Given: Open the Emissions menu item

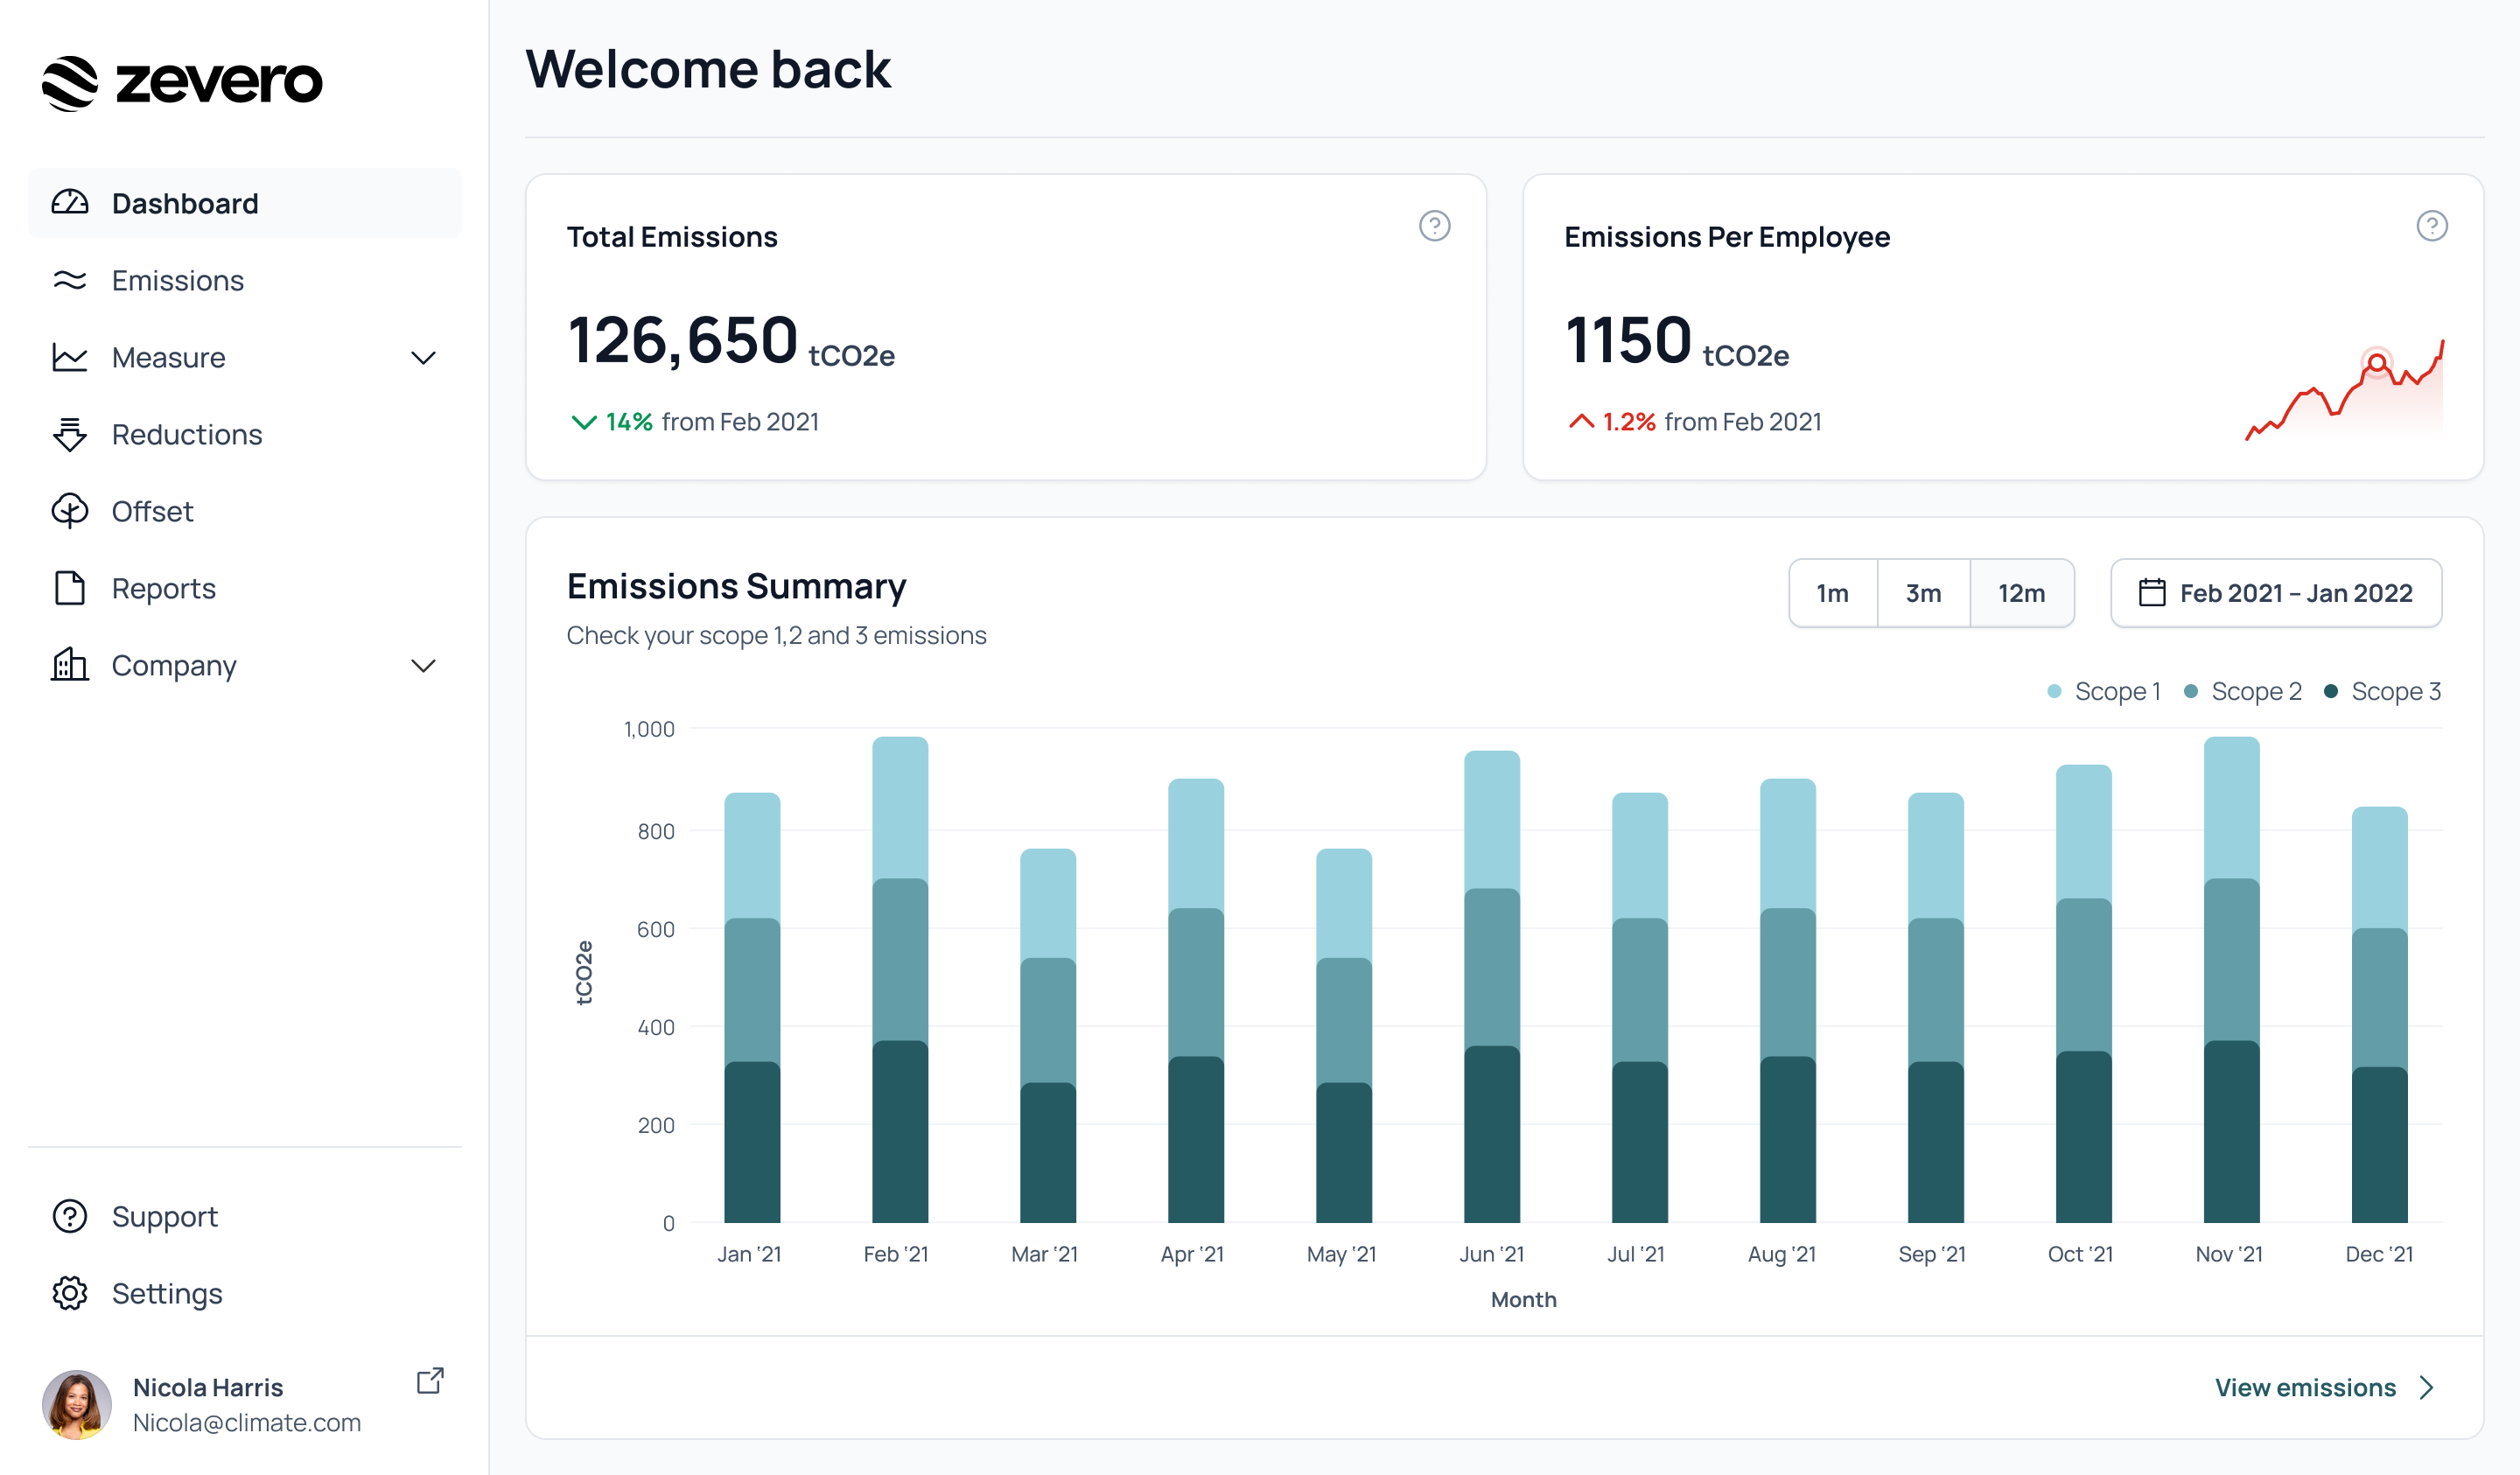Looking at the screenshot, I should (x=245, y=280).
